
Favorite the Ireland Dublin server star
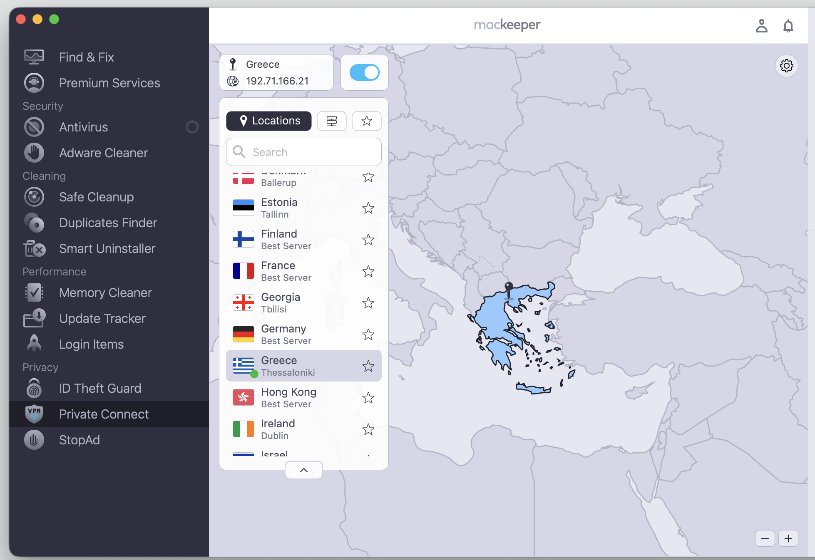pos(368,429)
